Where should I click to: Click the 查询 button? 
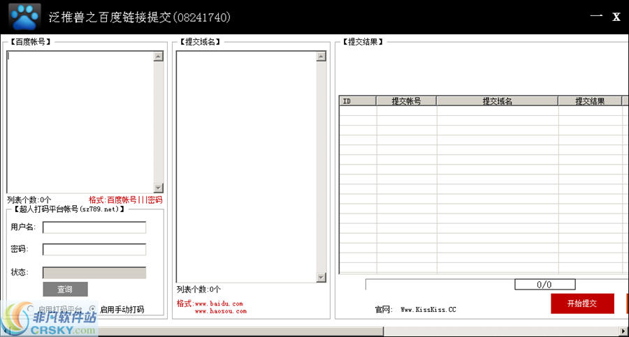66,289
